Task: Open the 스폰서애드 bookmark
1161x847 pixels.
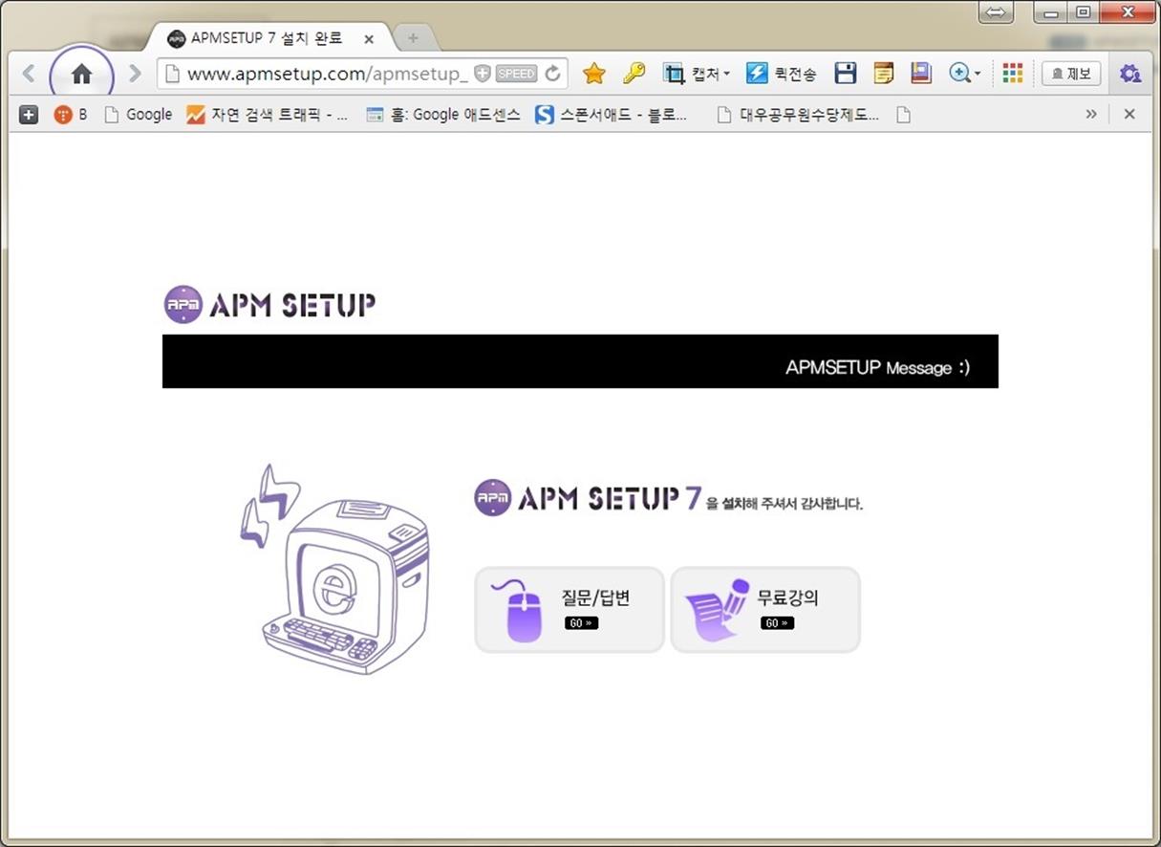Action: 611,115
